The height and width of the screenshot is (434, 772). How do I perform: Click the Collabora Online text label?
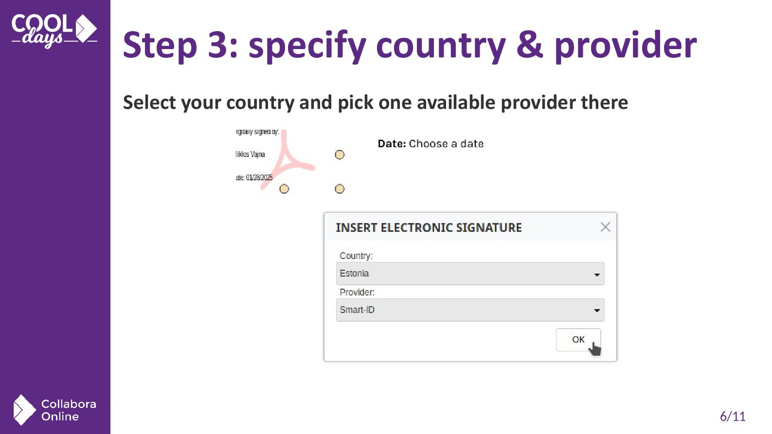(69, 410)
